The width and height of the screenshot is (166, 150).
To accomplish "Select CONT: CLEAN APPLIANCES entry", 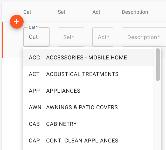I will pyautogui.click(x=88, y=141).
